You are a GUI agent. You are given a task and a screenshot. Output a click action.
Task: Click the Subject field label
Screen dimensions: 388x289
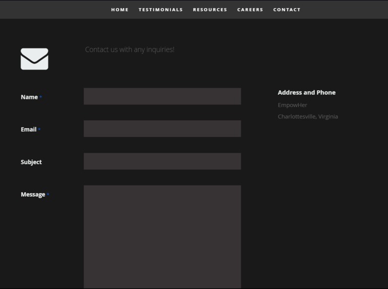click(31, 162)
